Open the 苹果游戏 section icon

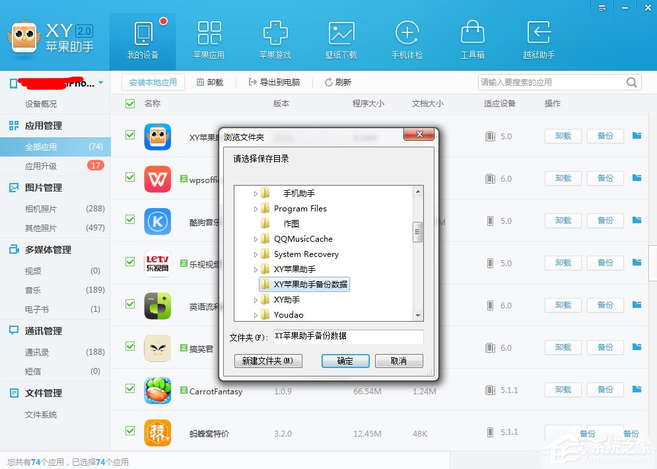275,38
